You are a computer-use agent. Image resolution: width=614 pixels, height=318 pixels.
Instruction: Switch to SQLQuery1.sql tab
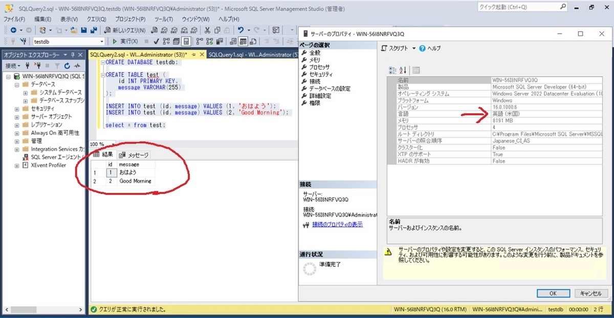tap(253, 55)
